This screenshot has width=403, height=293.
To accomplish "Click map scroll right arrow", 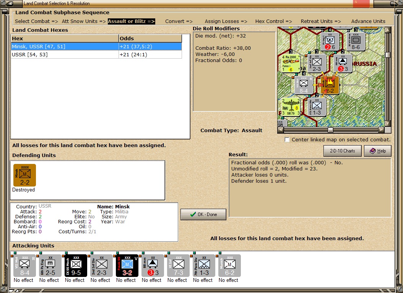I will coord(382,130).
